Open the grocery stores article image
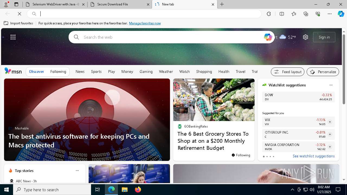Screen dimensions: 347x195 pos(214,100)
